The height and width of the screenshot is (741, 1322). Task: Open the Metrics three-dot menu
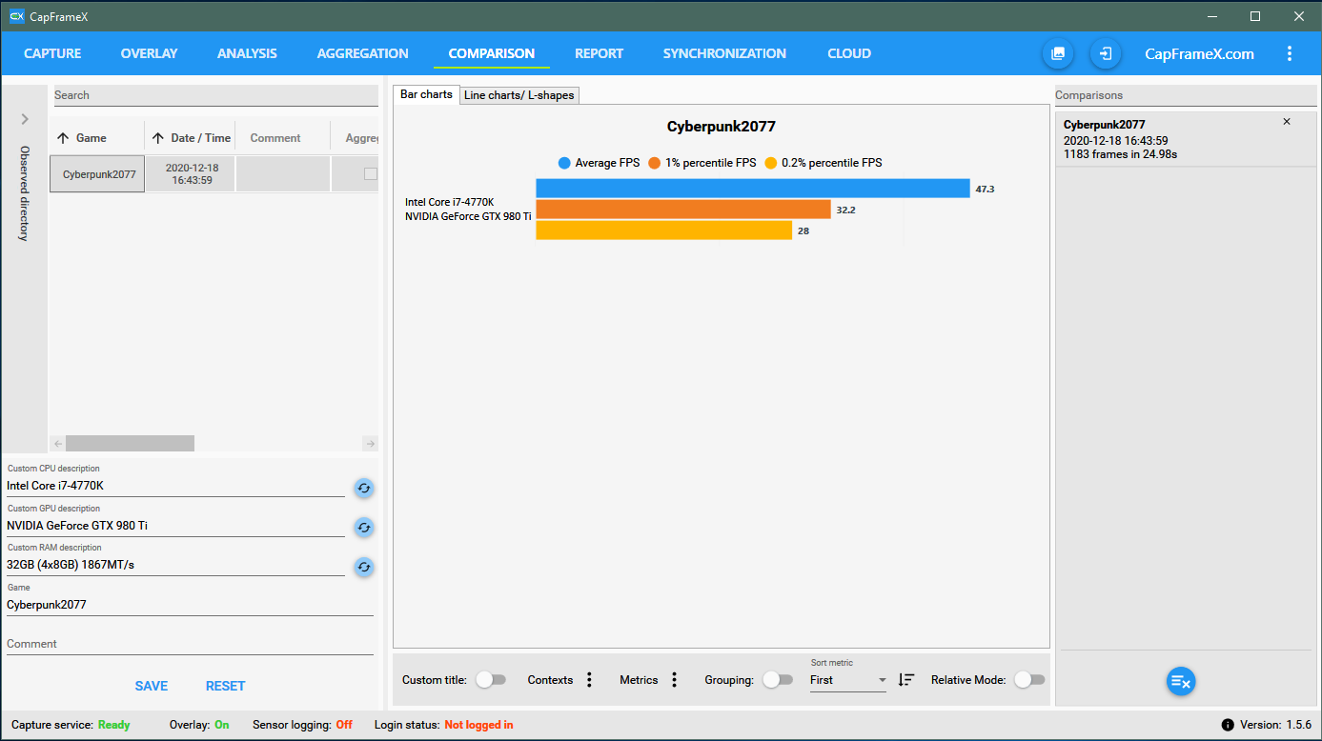674,680
